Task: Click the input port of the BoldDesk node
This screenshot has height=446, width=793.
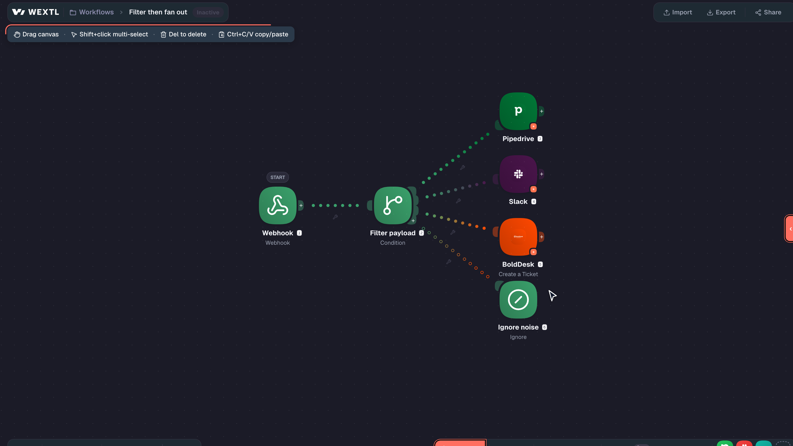Action: 495,232
